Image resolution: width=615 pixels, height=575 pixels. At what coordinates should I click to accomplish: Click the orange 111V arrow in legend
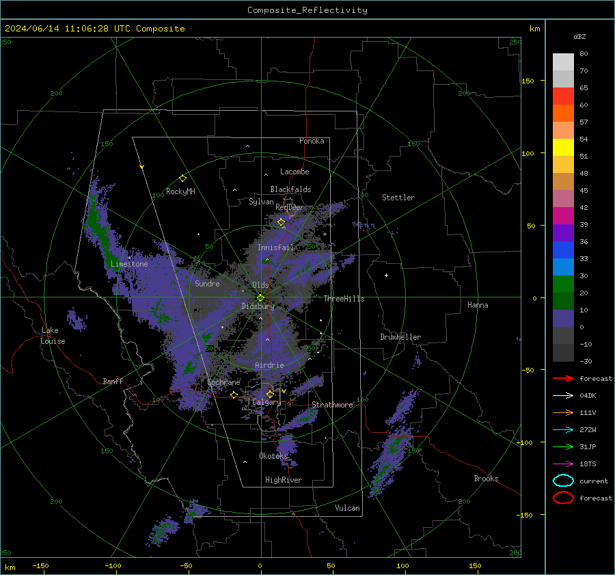[x=563, y=412]
